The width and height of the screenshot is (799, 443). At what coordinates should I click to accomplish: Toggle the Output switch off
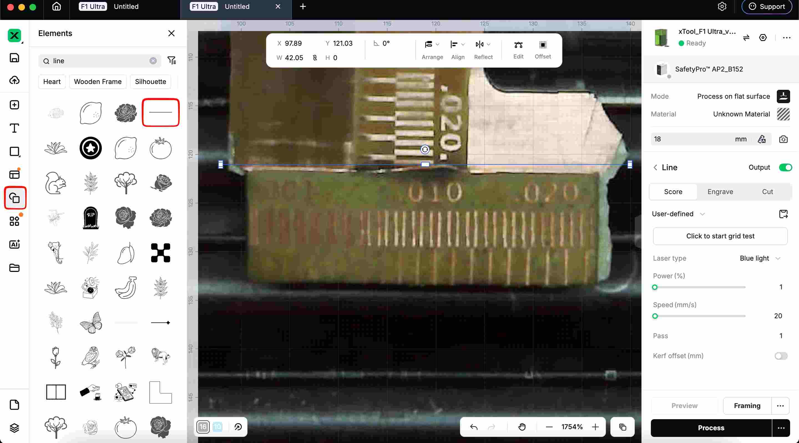[785, 167]
